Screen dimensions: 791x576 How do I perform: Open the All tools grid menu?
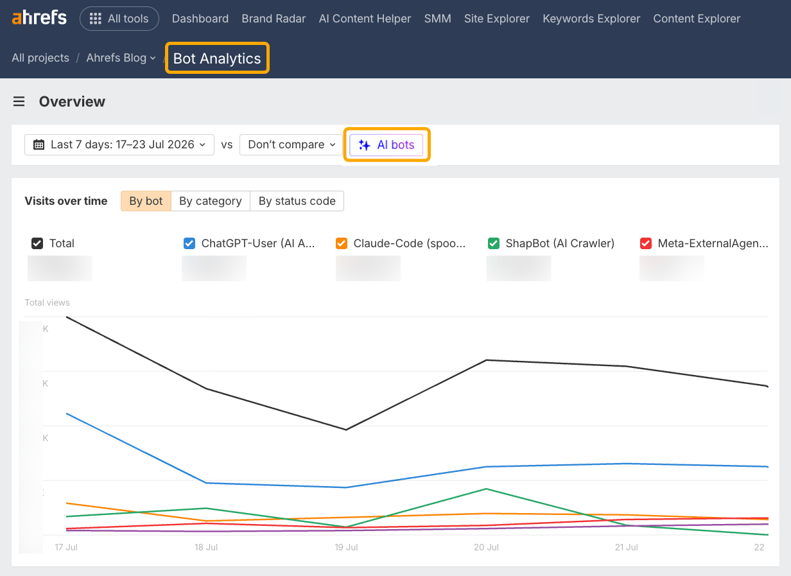coord(119,19)
